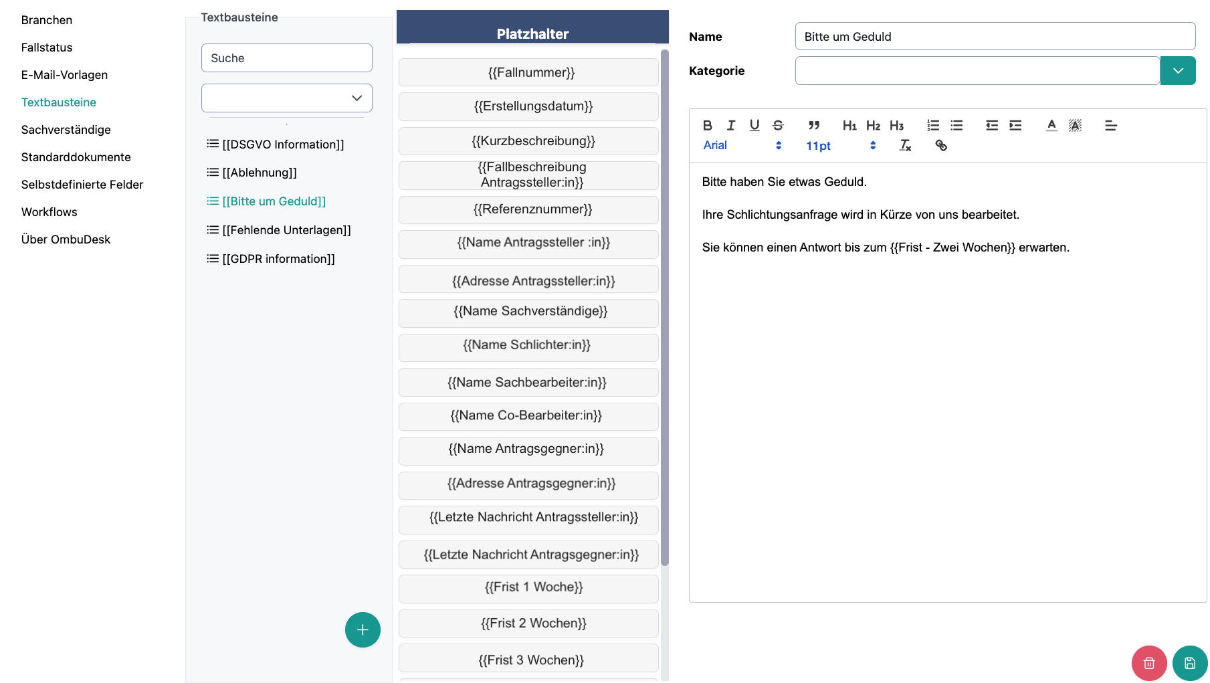
Task: Open the Branchen settings page
Action: 47,20
